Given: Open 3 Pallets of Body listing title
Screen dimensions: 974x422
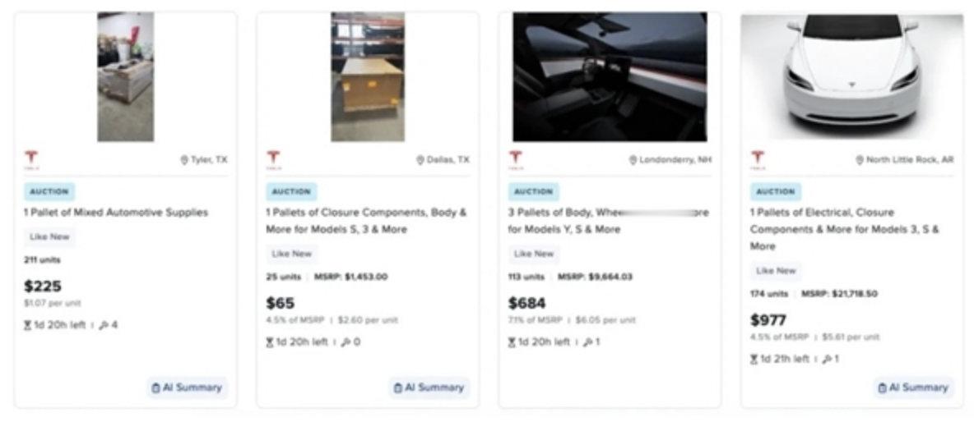Looking at the screenshot, I should tap(609, 221).
